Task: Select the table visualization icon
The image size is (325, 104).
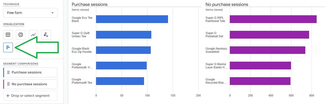Action: 8,35
